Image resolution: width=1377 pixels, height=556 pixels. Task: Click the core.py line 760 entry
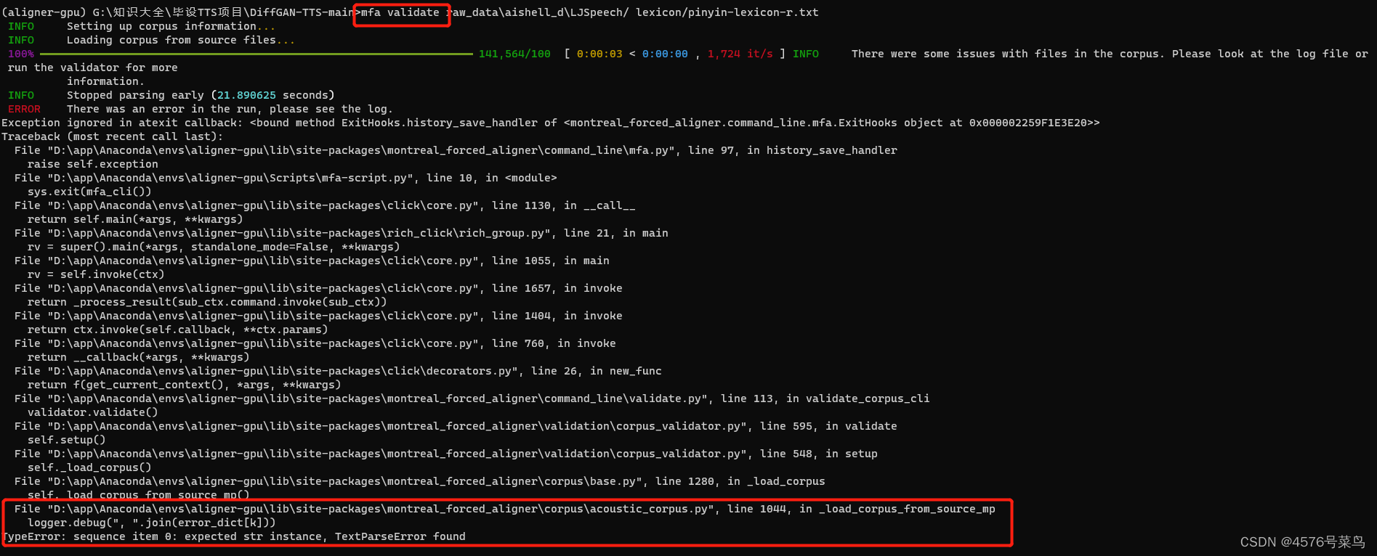pyautogui.click(x=315, y=343)
